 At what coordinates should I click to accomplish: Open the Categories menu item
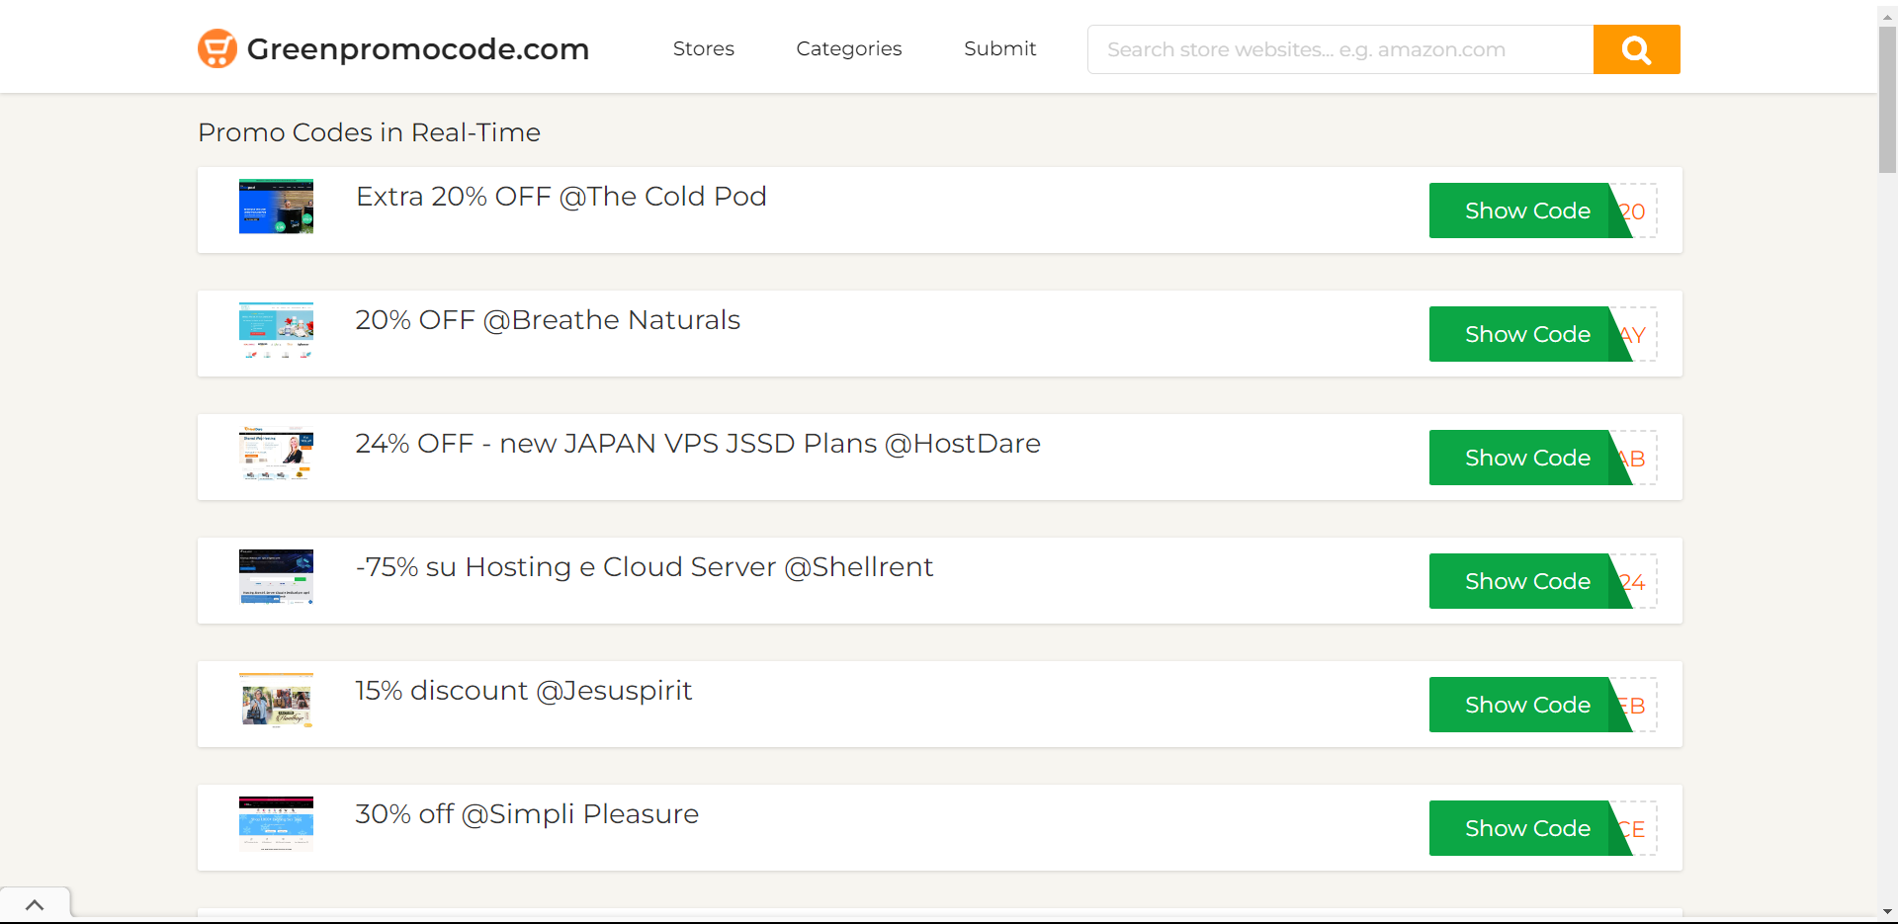click(848, 48)
